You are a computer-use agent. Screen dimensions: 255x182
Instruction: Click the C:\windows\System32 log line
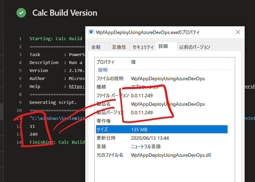57,118
